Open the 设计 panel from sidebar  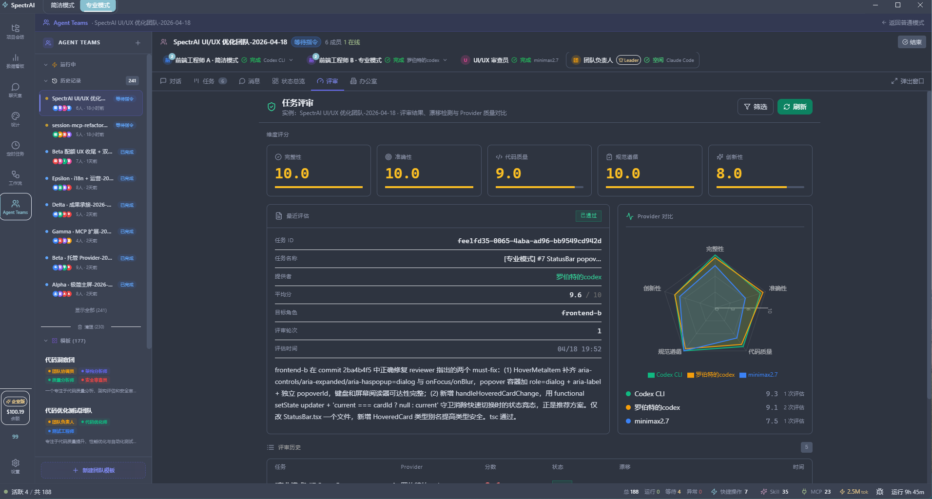click(x=15, y=119)
